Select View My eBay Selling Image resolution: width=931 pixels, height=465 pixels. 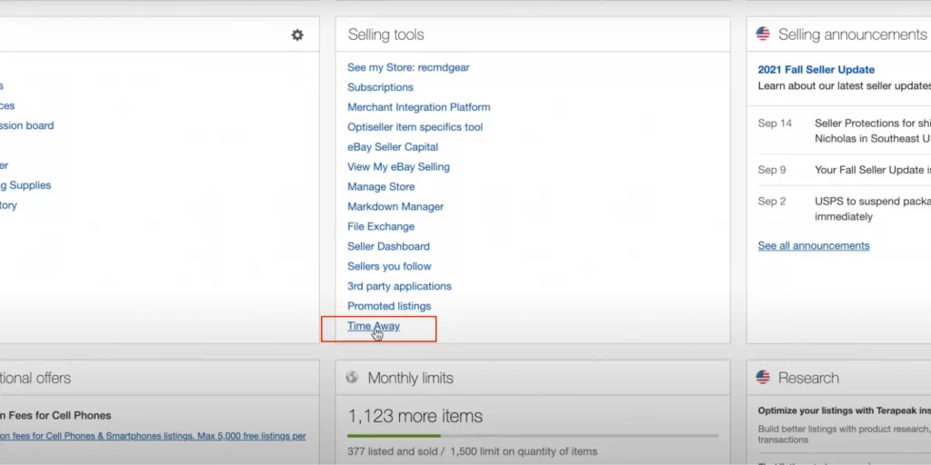398,167
